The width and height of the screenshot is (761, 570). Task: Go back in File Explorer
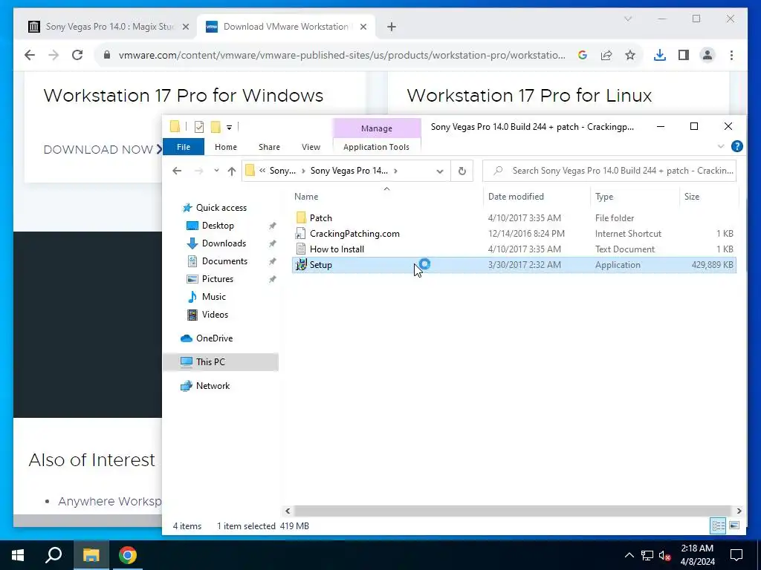(177, 171)
